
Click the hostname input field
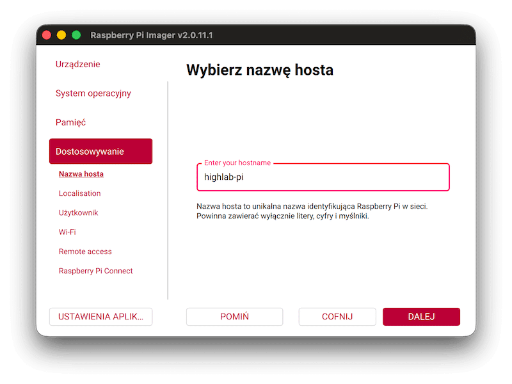(323, 177)
